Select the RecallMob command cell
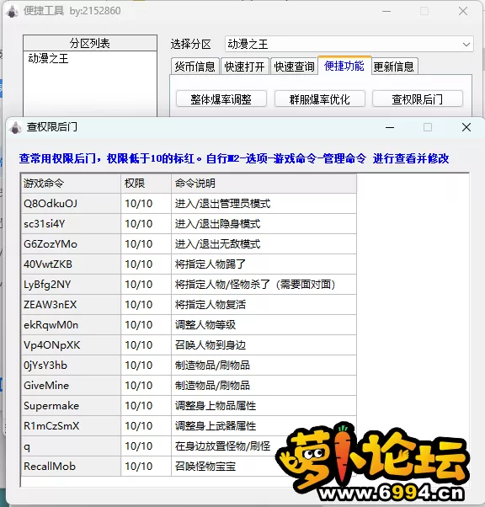The width and height of the screenshot is (485, 507). click(71, 467)
